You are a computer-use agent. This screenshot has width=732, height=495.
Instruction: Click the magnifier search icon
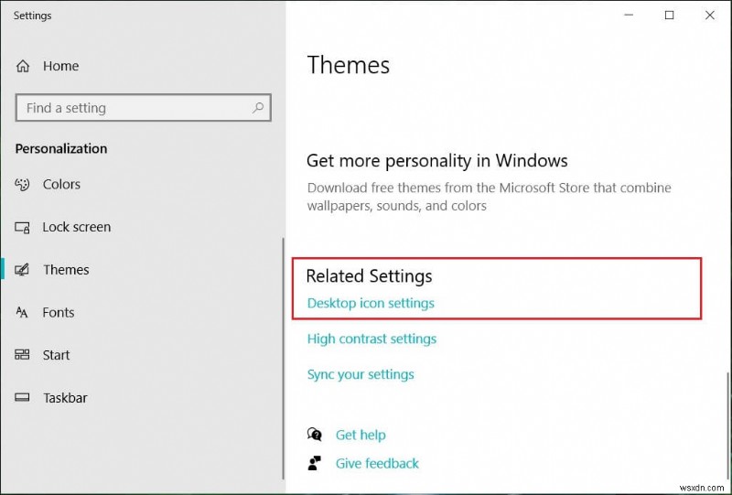pyautogui.click(x=258, y=108)
